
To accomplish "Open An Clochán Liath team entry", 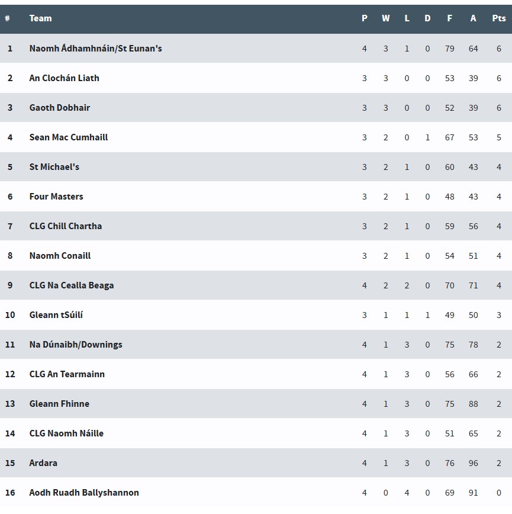I will 64,78.
